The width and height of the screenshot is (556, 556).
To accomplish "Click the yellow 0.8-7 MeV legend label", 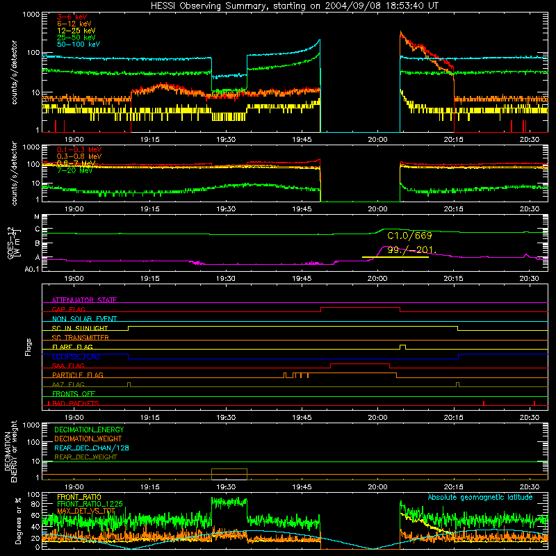I will click(x=76, y=163).
